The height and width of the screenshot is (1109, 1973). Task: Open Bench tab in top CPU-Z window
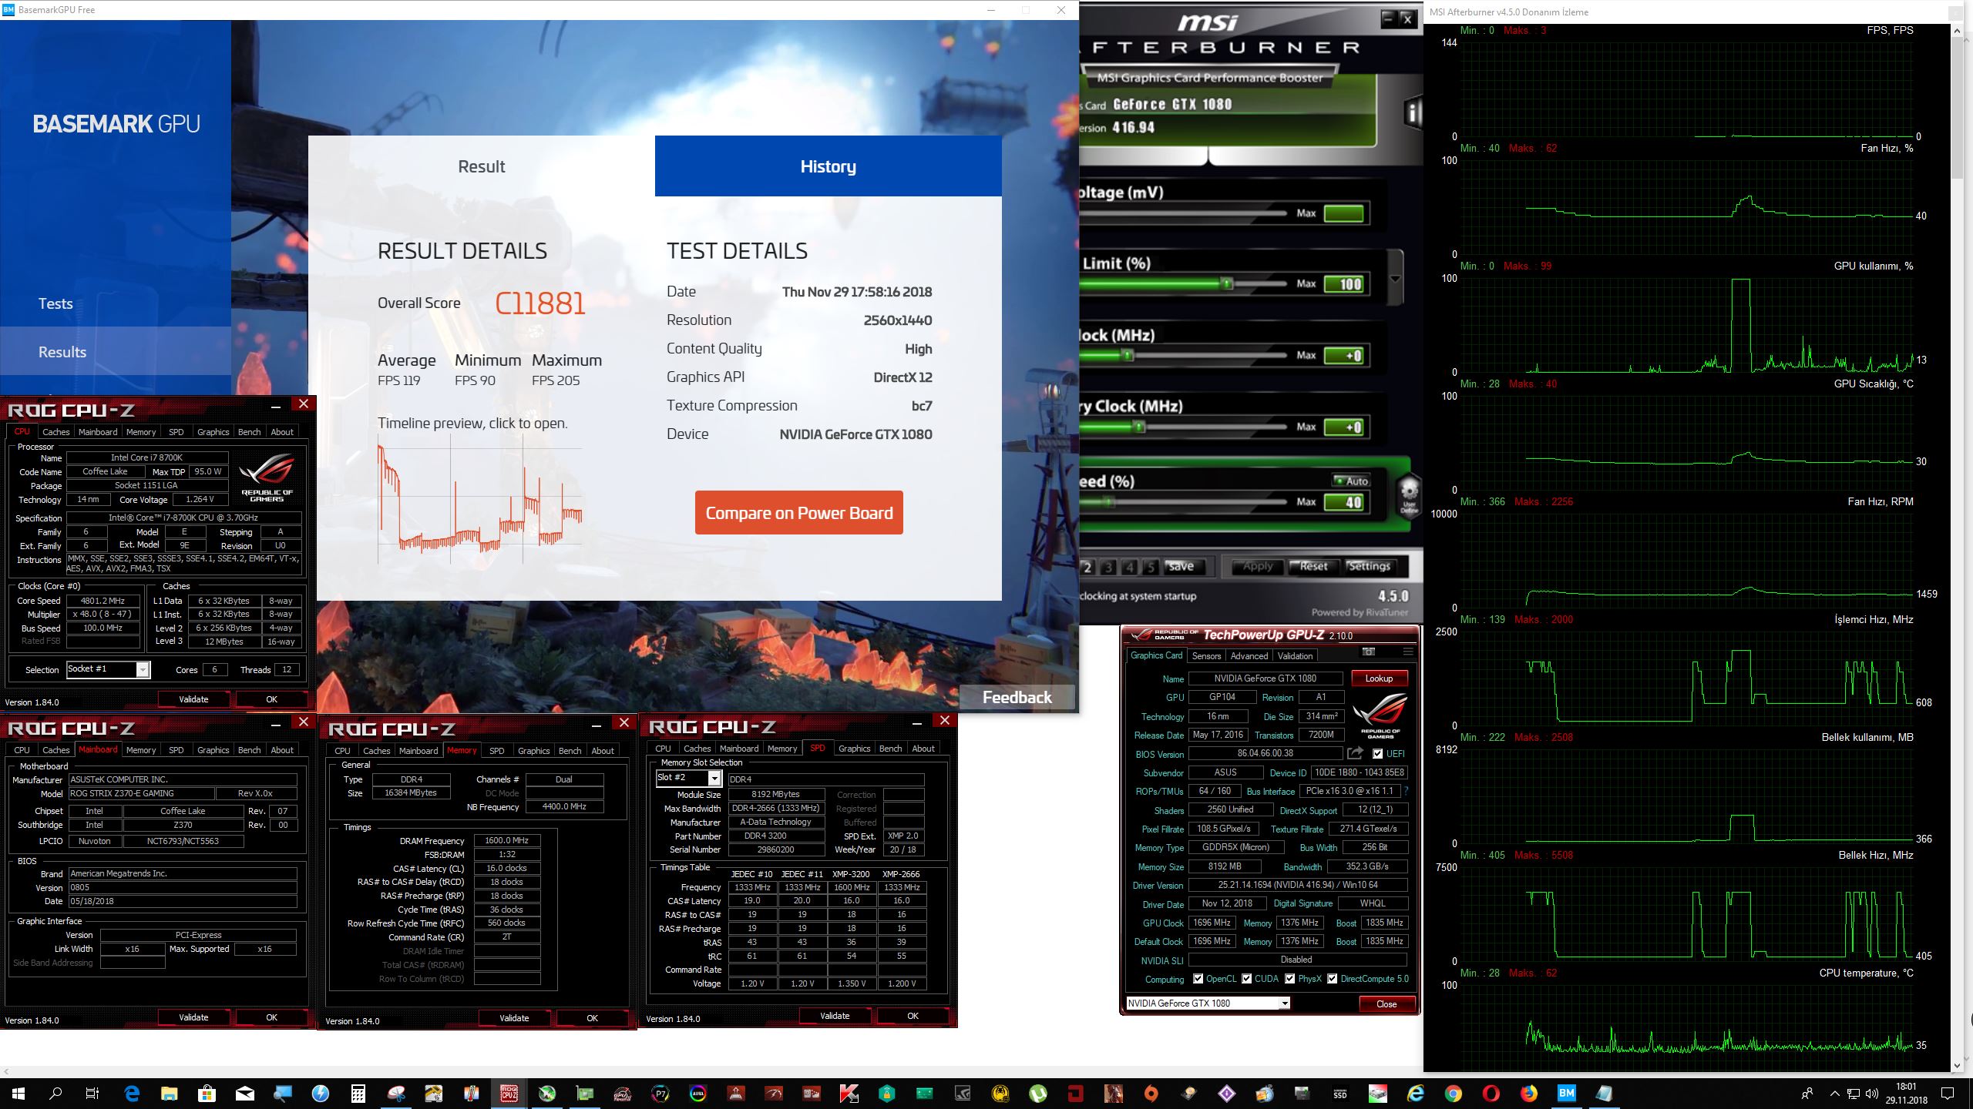[249, 432]
